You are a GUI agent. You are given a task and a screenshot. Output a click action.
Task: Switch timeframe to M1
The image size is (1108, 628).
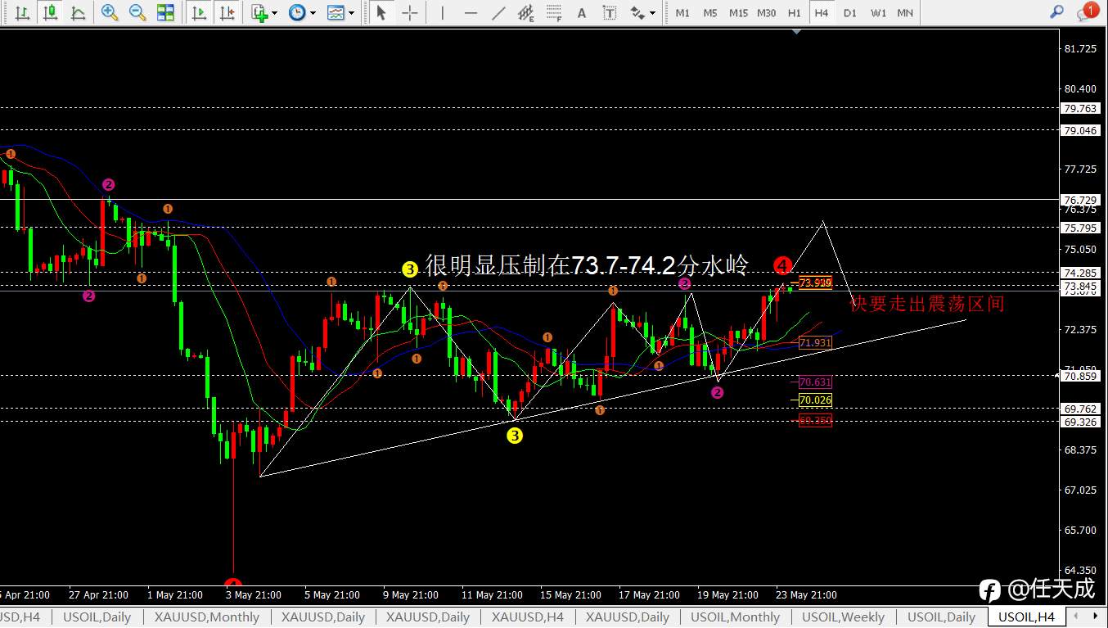(682, 13)
